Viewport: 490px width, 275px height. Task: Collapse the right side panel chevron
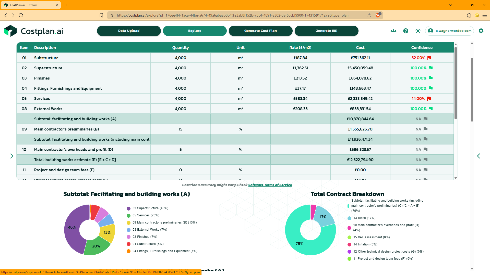[479, 156]
